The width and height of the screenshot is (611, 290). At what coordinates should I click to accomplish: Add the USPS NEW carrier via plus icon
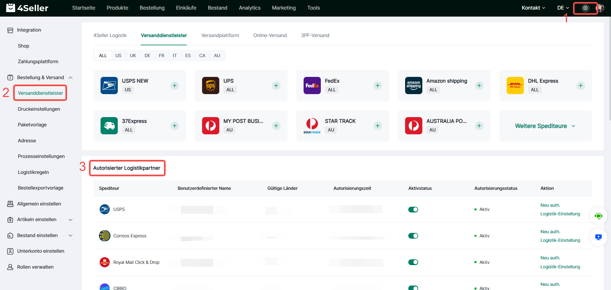(174, 86)
